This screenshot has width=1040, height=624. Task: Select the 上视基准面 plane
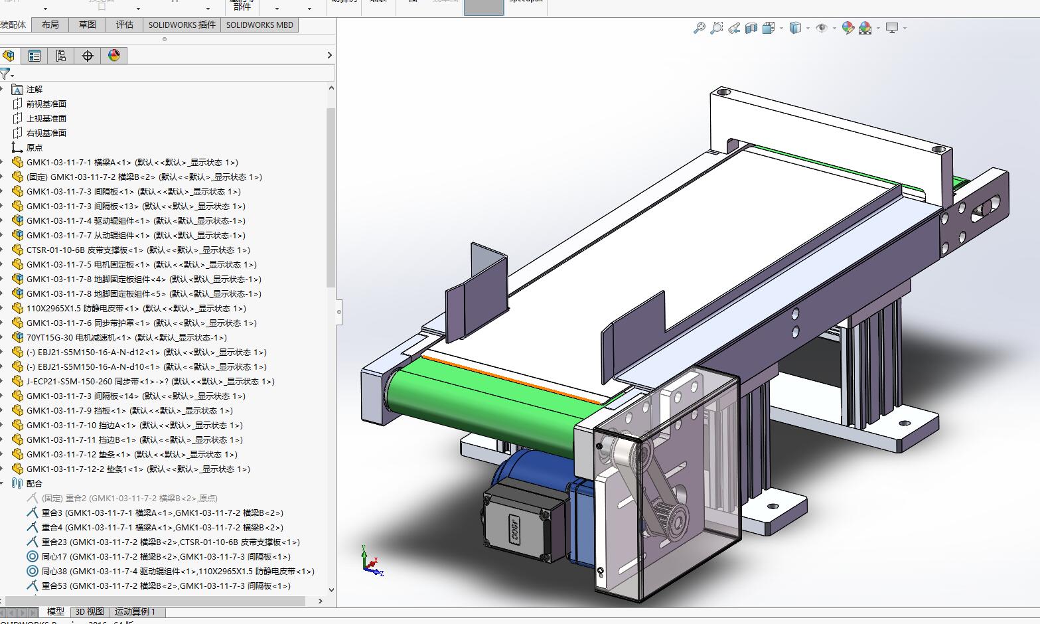pyautogui.click(x=46, y=118)
